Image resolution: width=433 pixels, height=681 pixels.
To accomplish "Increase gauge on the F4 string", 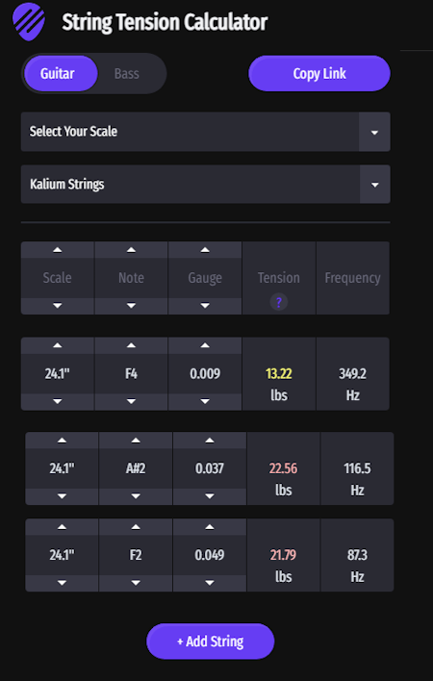I will click(205, 345).
